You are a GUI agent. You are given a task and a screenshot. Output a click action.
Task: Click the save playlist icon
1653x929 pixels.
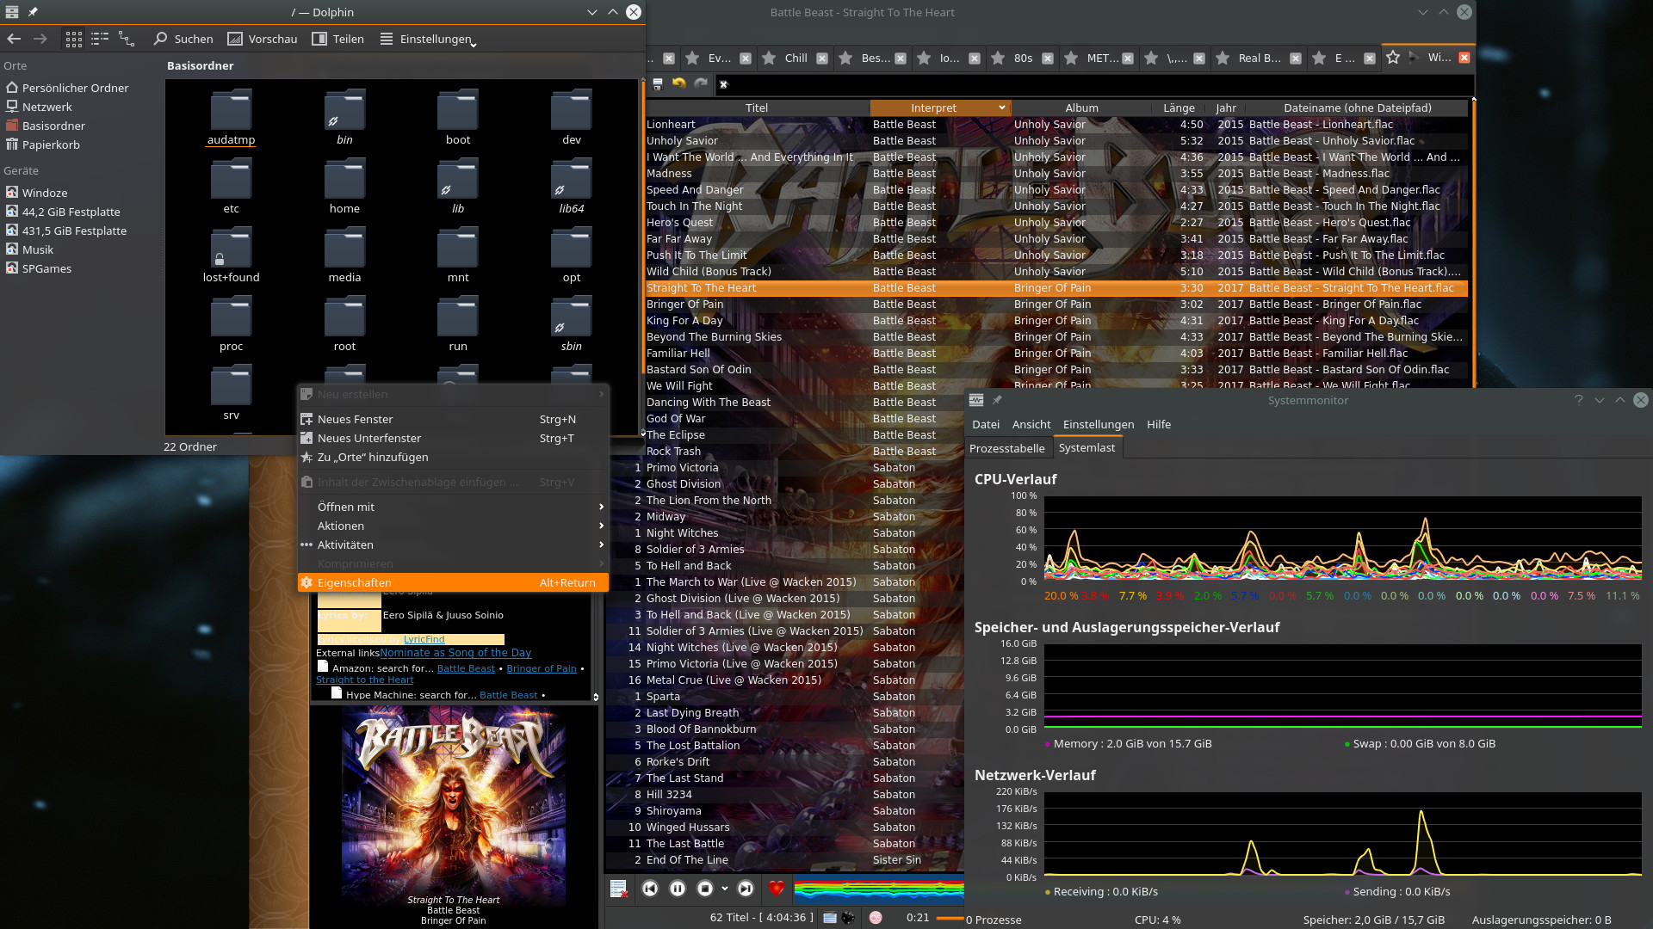click(658, 84)
